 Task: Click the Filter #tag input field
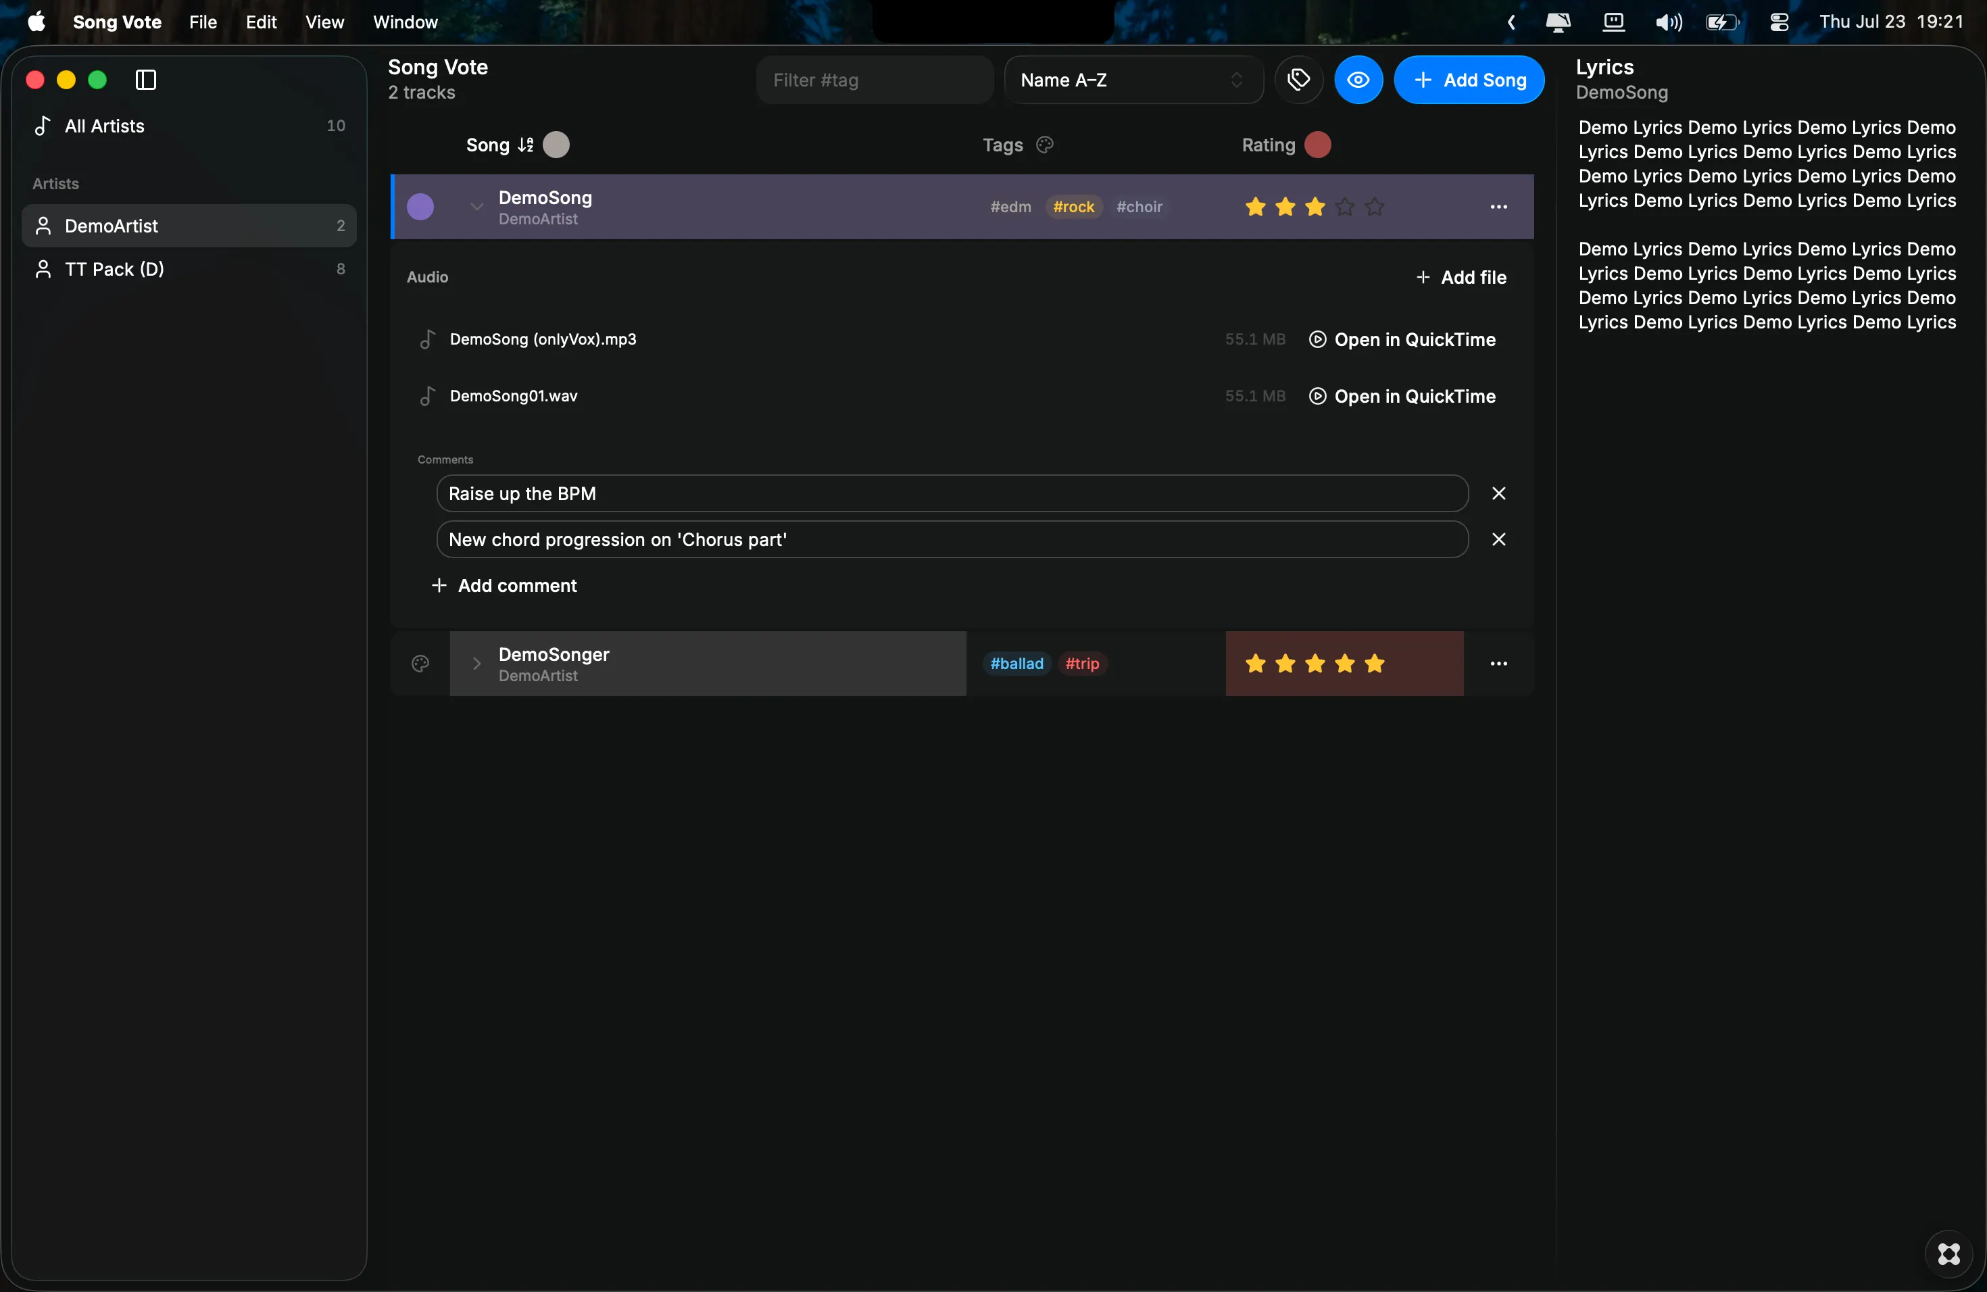(874, 80)
